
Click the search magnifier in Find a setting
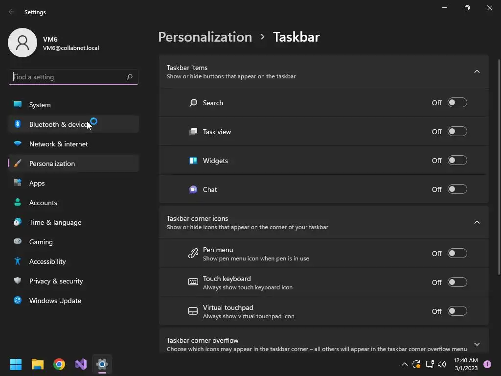(130, 77)
